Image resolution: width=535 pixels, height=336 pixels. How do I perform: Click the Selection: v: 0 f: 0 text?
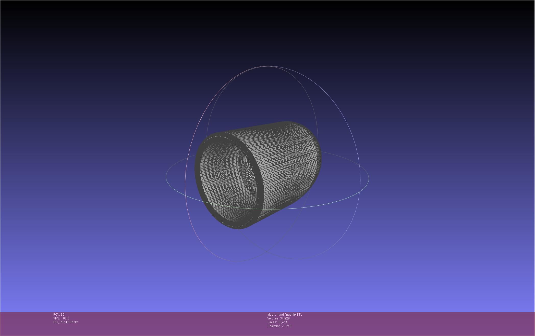coord(279,326)
